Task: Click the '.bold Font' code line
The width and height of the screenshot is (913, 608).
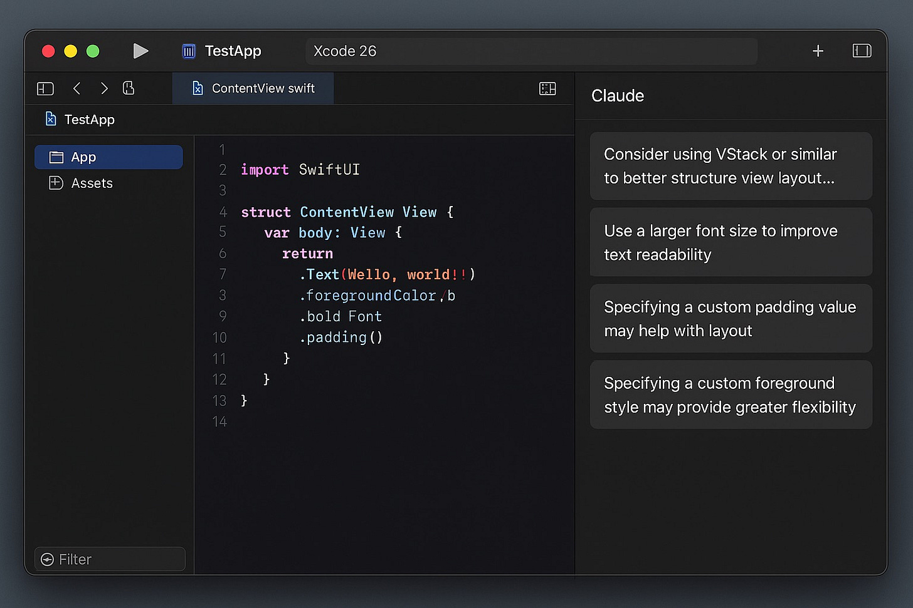Action: [340, 317]
